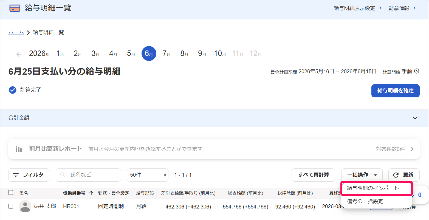Open the 勤怠情報 link
Image resolution: width=429 pixels, height=220 pixels.
pos(399,8)
